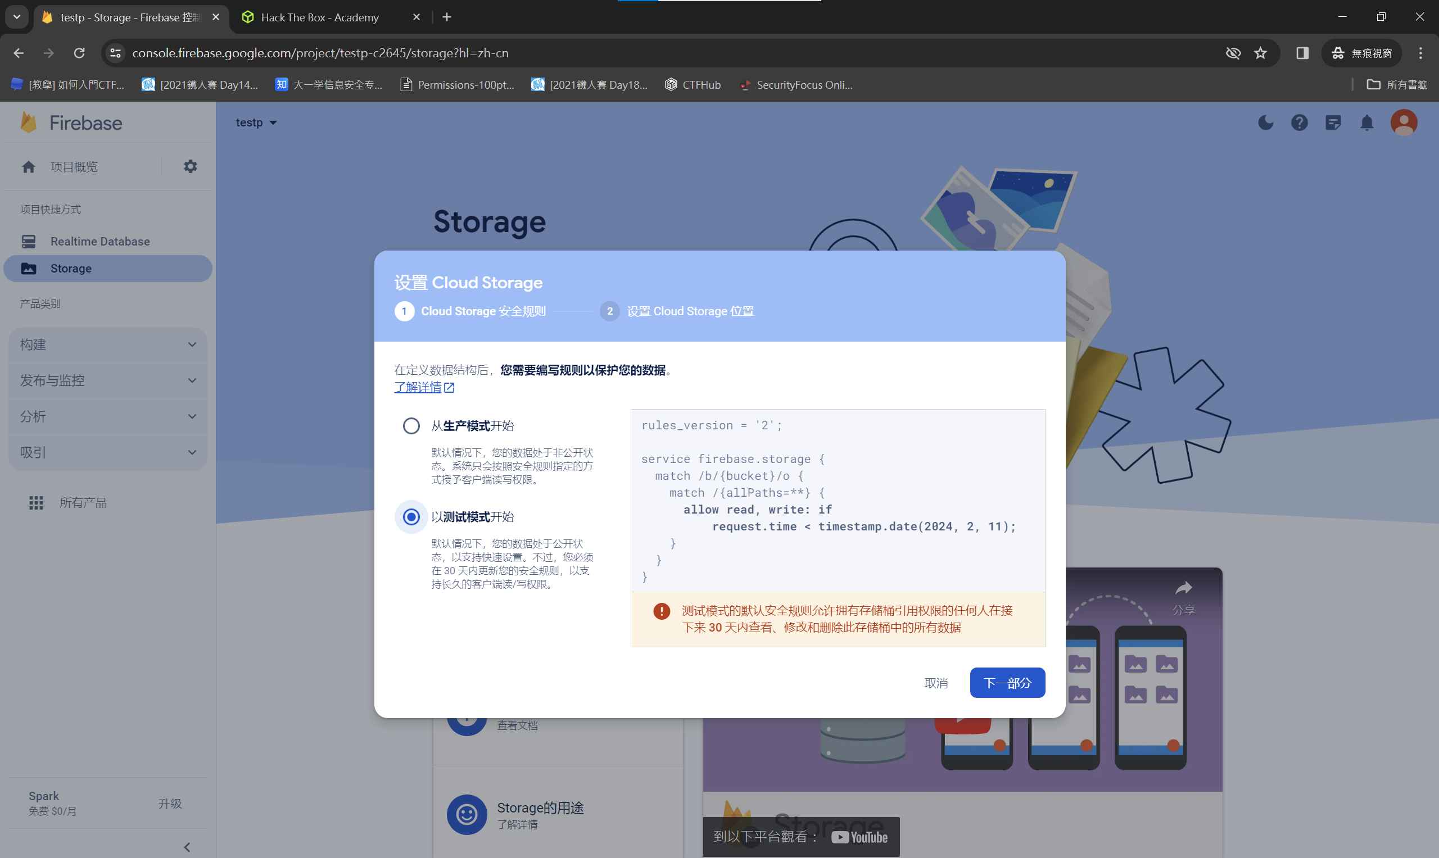Viewport: 1439px width, 858px height.
Task: Click the All products grid icon
Action: [x=37, y=502]
